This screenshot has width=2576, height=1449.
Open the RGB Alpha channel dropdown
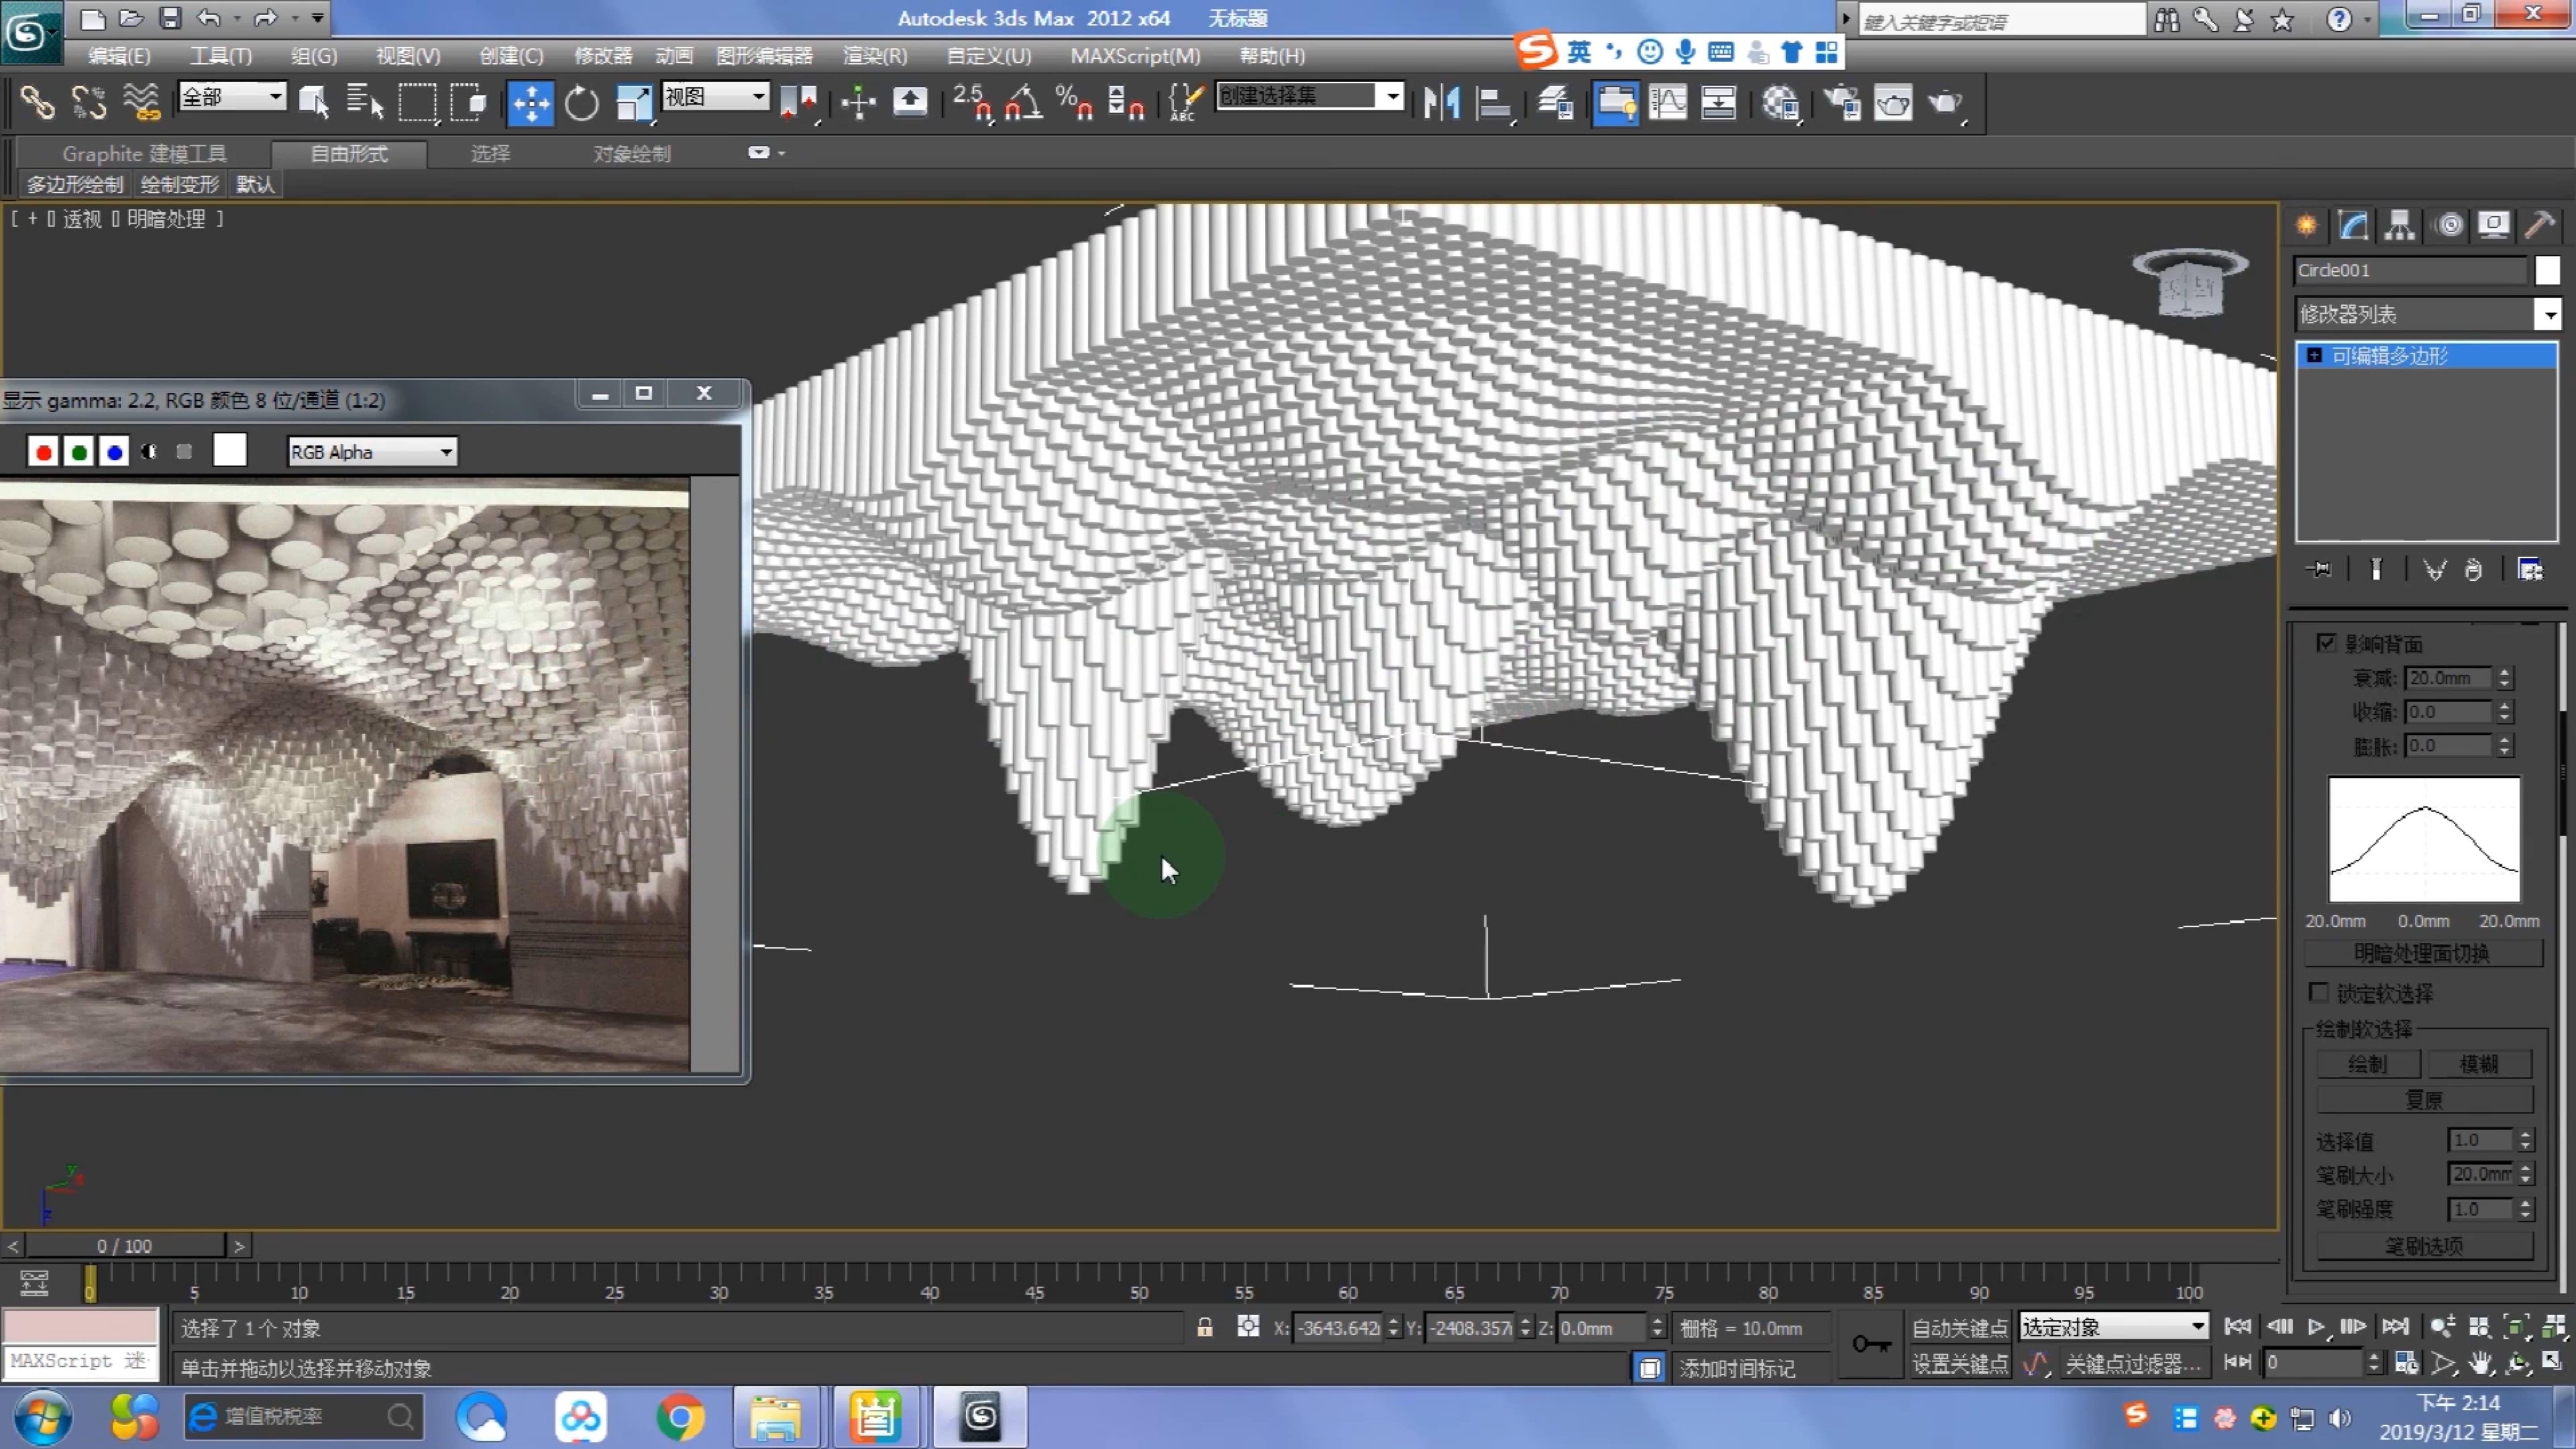[372, 452]
